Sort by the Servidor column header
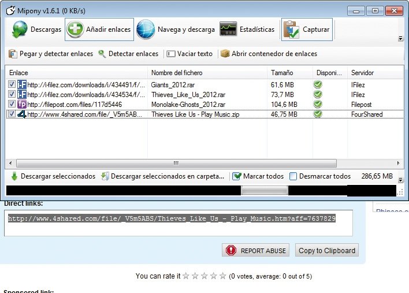Screen dimensions: 409x293 [x=375, y=73]
